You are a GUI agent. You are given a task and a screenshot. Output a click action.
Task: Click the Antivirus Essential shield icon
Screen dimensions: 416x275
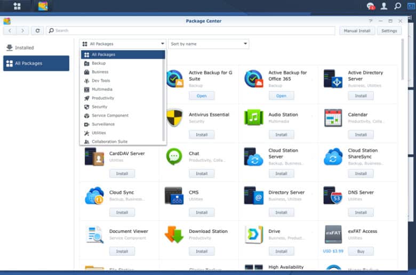click(174, 117)
